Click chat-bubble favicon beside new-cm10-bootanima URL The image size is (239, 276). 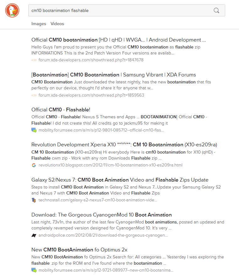[34, 270]
